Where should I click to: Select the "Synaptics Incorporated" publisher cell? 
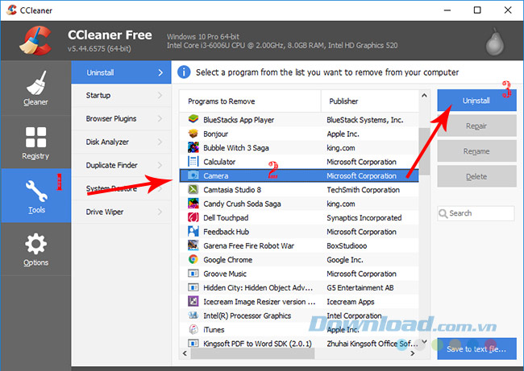click(x=364, y=217)
